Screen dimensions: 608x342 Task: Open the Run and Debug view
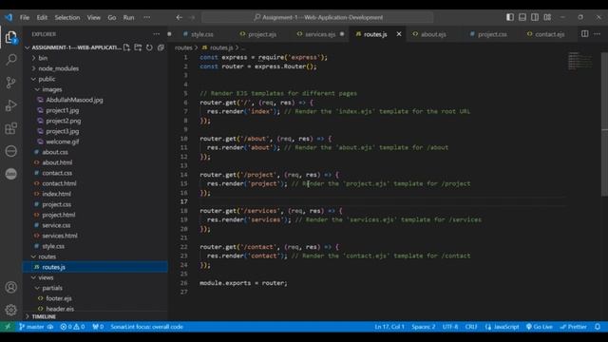point(10,105)
